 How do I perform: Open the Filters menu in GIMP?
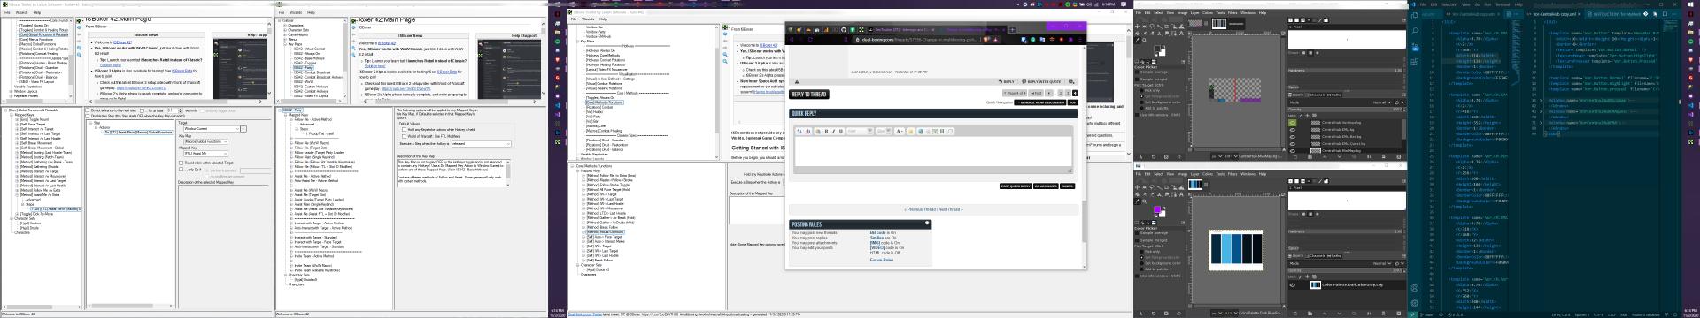(1232, 13)
